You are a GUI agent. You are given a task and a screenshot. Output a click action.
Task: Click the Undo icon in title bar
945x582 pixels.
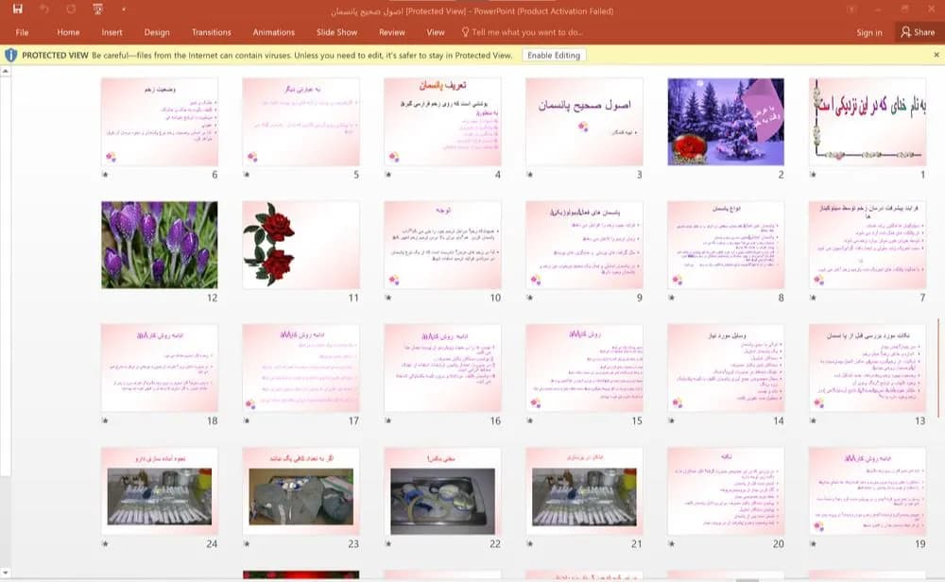(44, 9)
